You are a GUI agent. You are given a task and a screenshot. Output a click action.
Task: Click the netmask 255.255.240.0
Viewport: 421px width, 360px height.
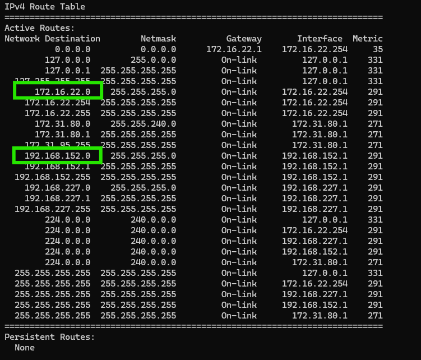click(144, 124)
